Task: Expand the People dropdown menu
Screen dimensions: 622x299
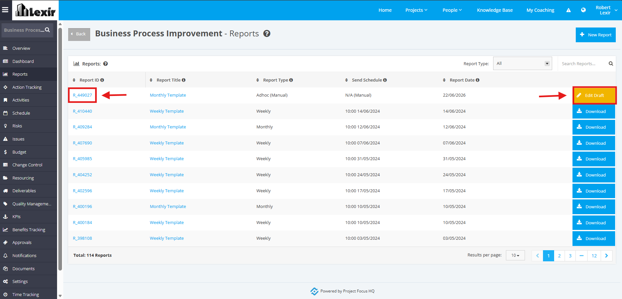Action: 452,10
